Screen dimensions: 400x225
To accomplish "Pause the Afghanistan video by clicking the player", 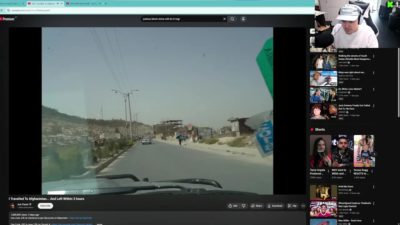I will pyautogui.click(x=157, y=111).
